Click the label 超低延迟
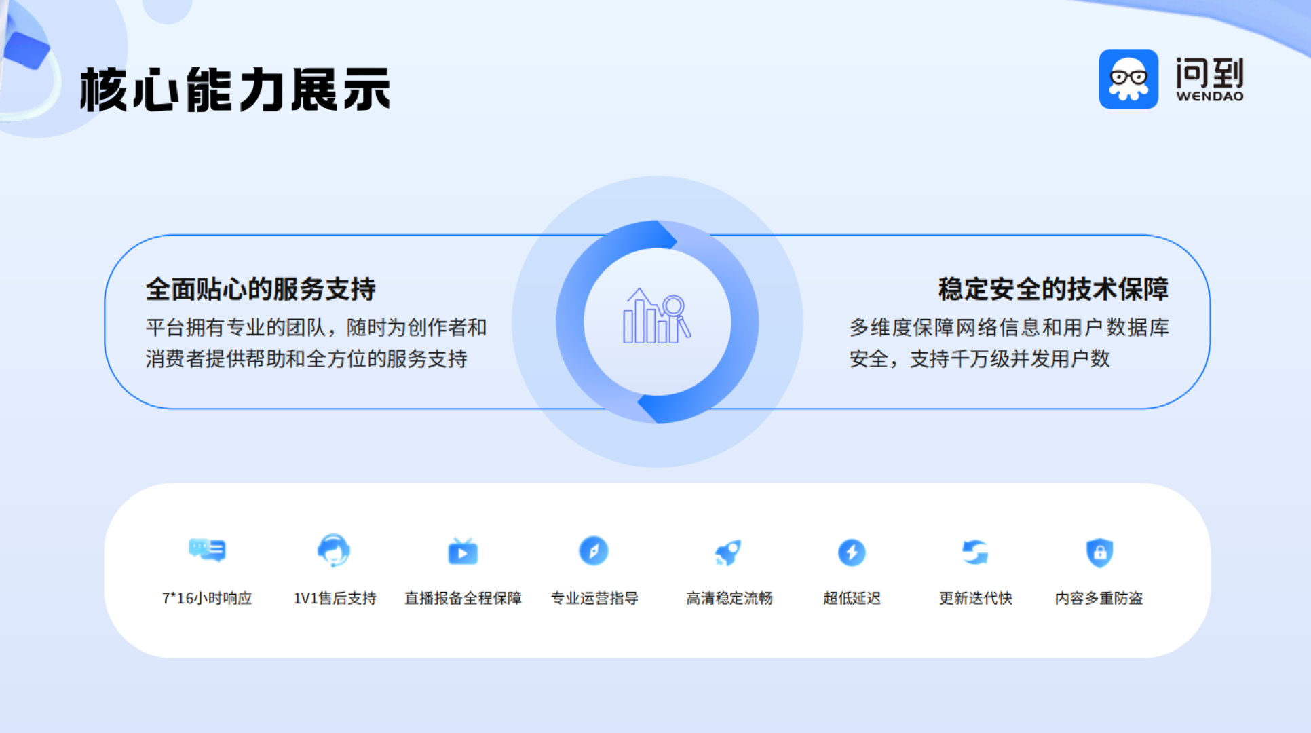Image resolution: width=1311 pixels, height=733 pixels. 852,598
